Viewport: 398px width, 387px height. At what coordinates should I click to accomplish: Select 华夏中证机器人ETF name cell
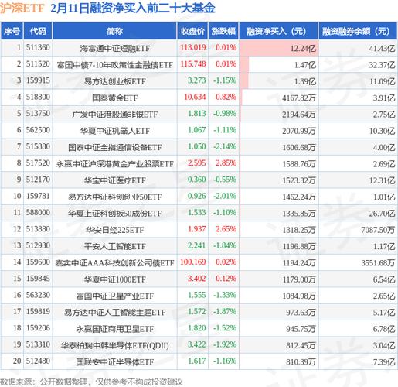click(114, 131)
